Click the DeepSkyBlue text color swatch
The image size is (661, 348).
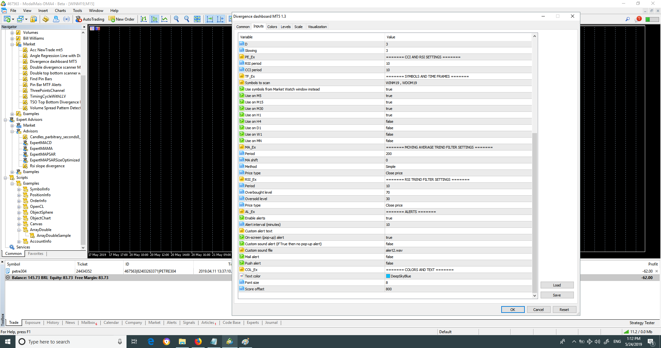pyautogui.click(x=388, y=276)
